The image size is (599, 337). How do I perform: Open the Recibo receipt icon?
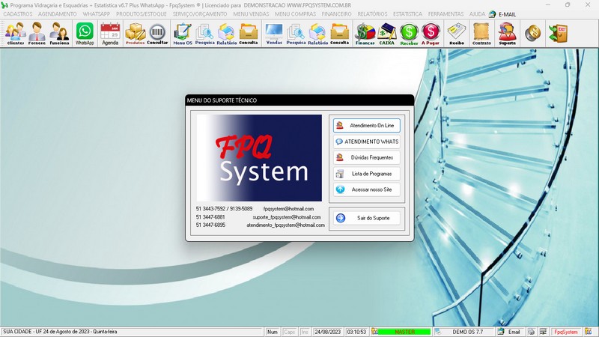click(x=457, y=34)
